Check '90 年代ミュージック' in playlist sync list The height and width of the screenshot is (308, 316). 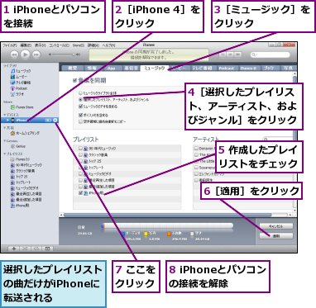(80, 149)
